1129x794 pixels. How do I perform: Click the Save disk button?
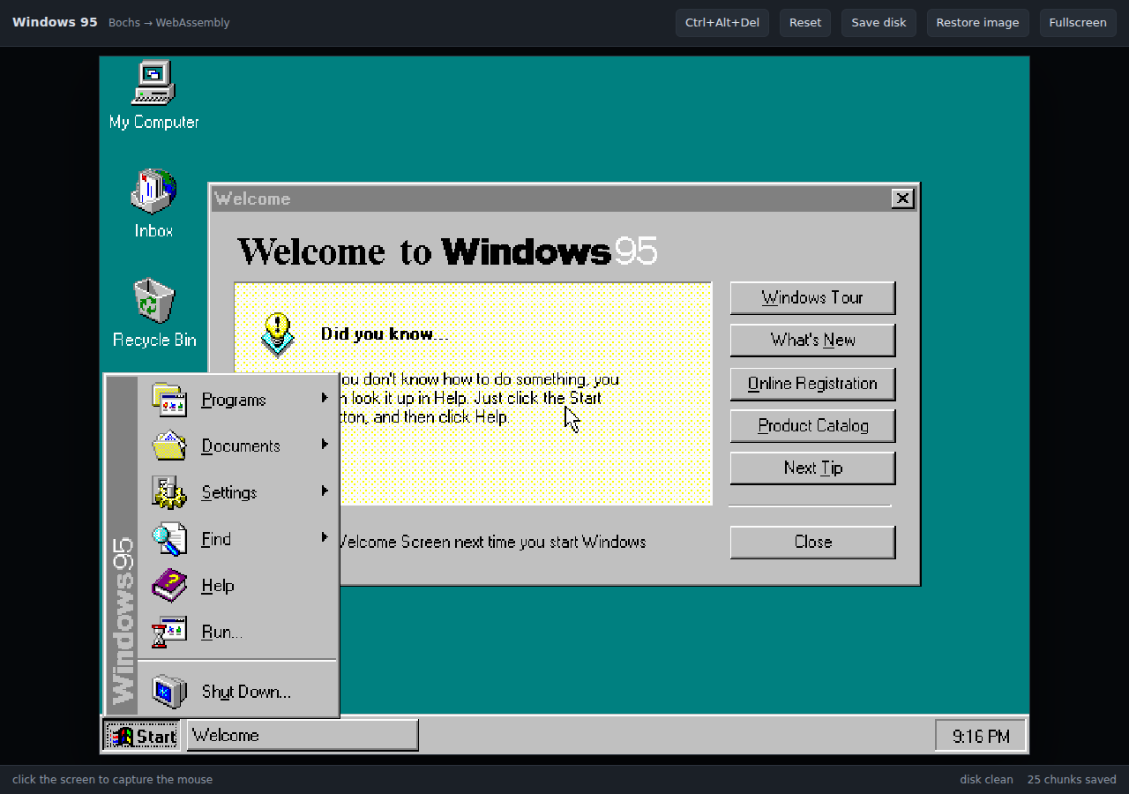click(879, 23)
